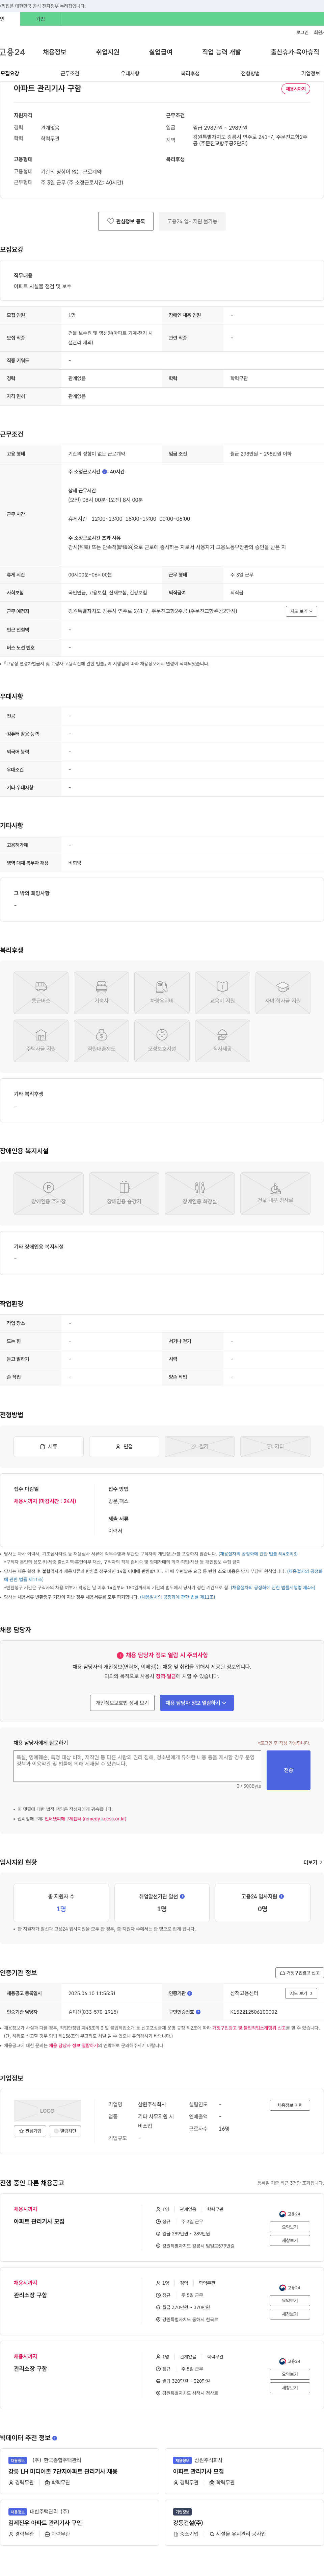This screenshot has width=324, height=2576.
Task: Open 강릉 LH 미디어촌 7단지아파트 관리기사 채용
Action: click(63, 2471)
